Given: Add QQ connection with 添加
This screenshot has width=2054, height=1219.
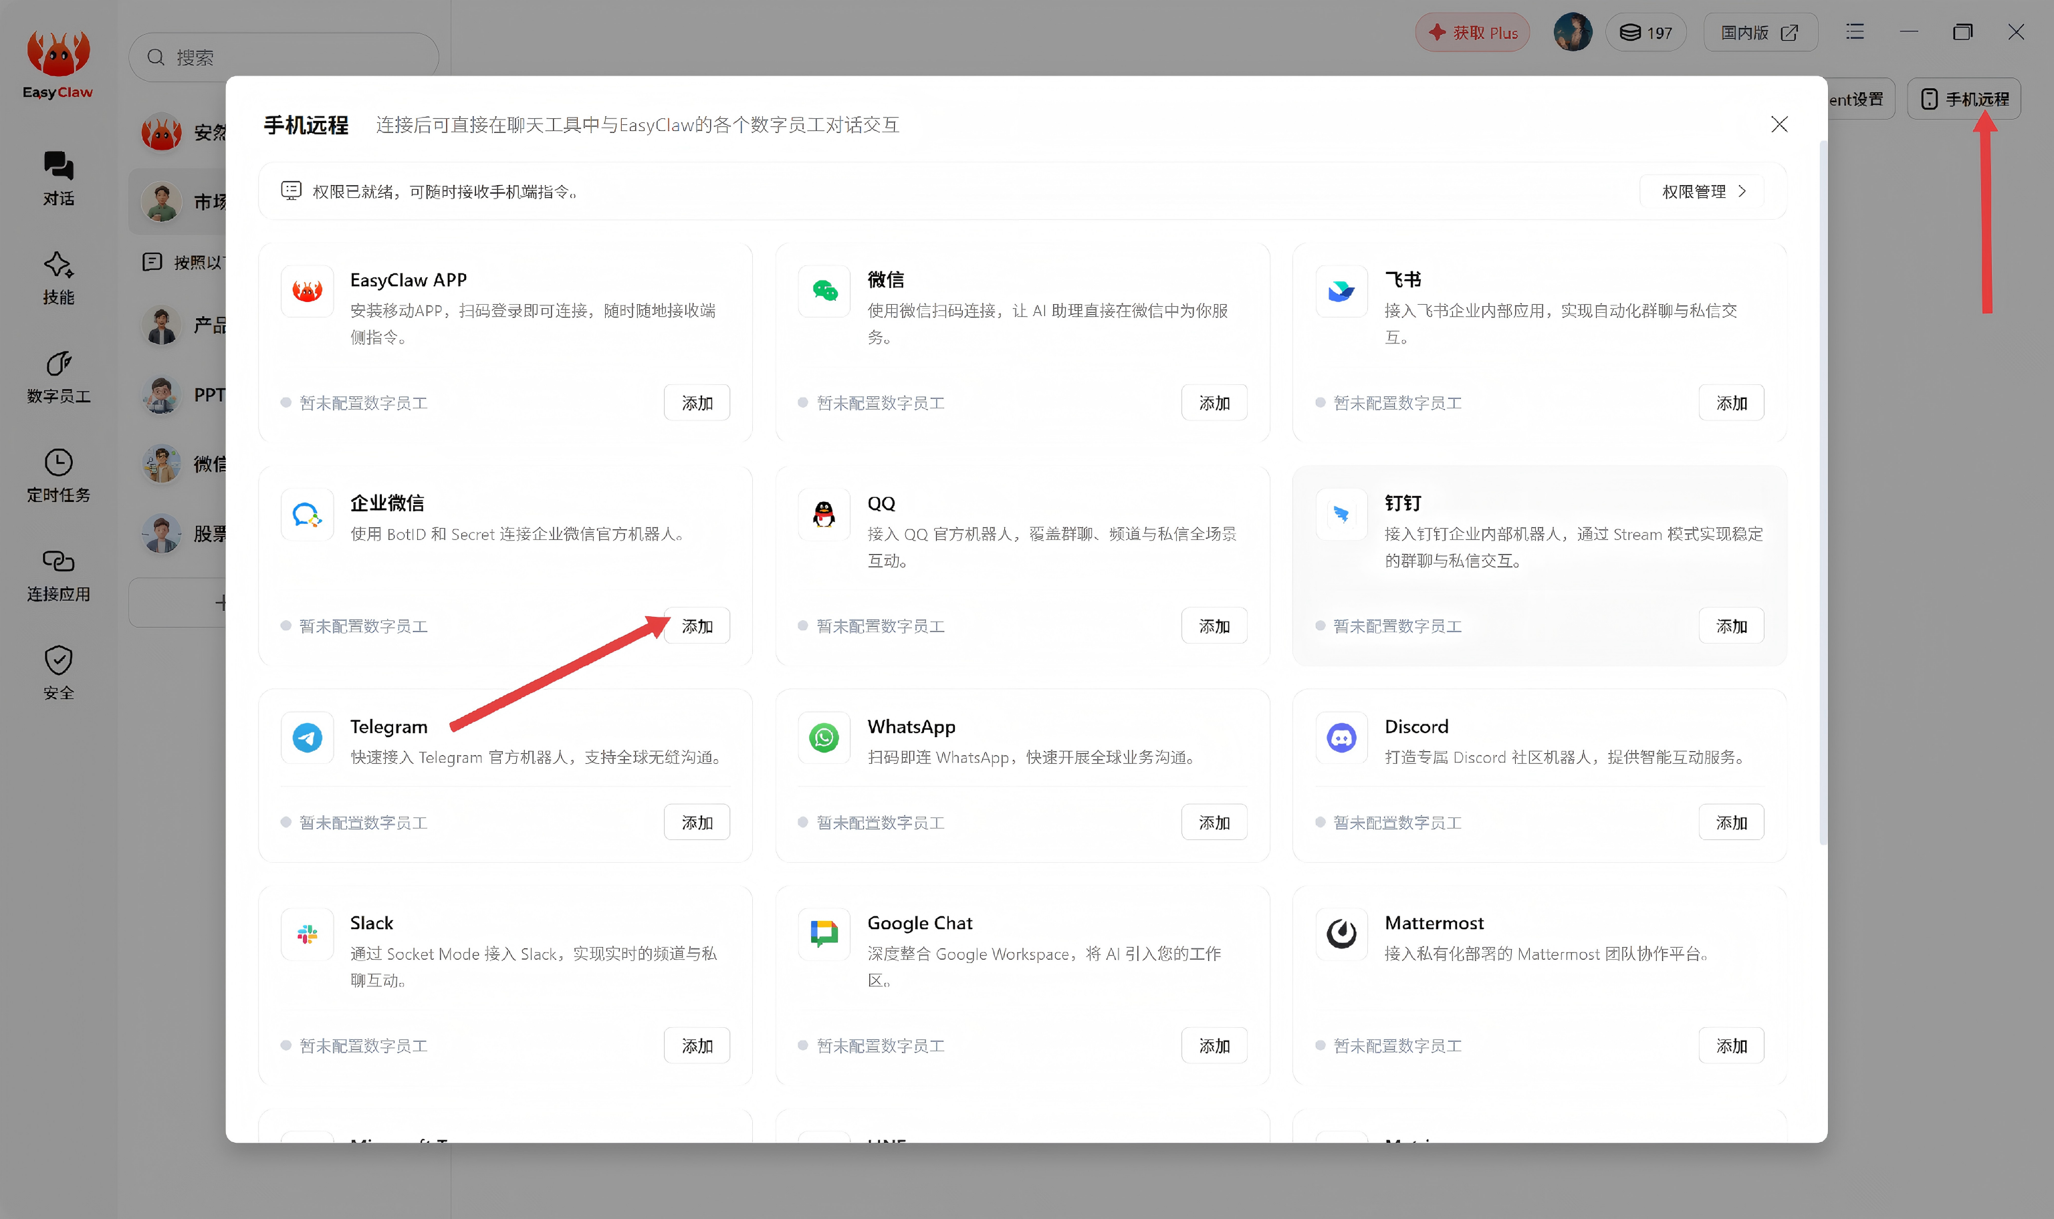Looking at the screenshot, I should coord(1214,626).
